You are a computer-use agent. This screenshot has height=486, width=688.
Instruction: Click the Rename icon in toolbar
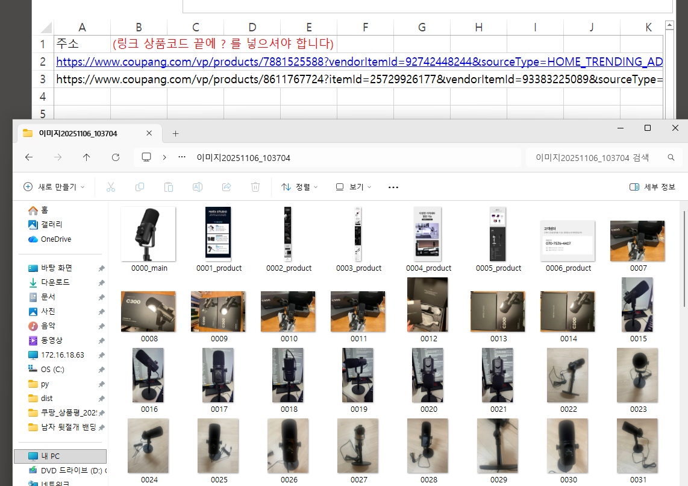pyautogui.click(x=197, y=187)
